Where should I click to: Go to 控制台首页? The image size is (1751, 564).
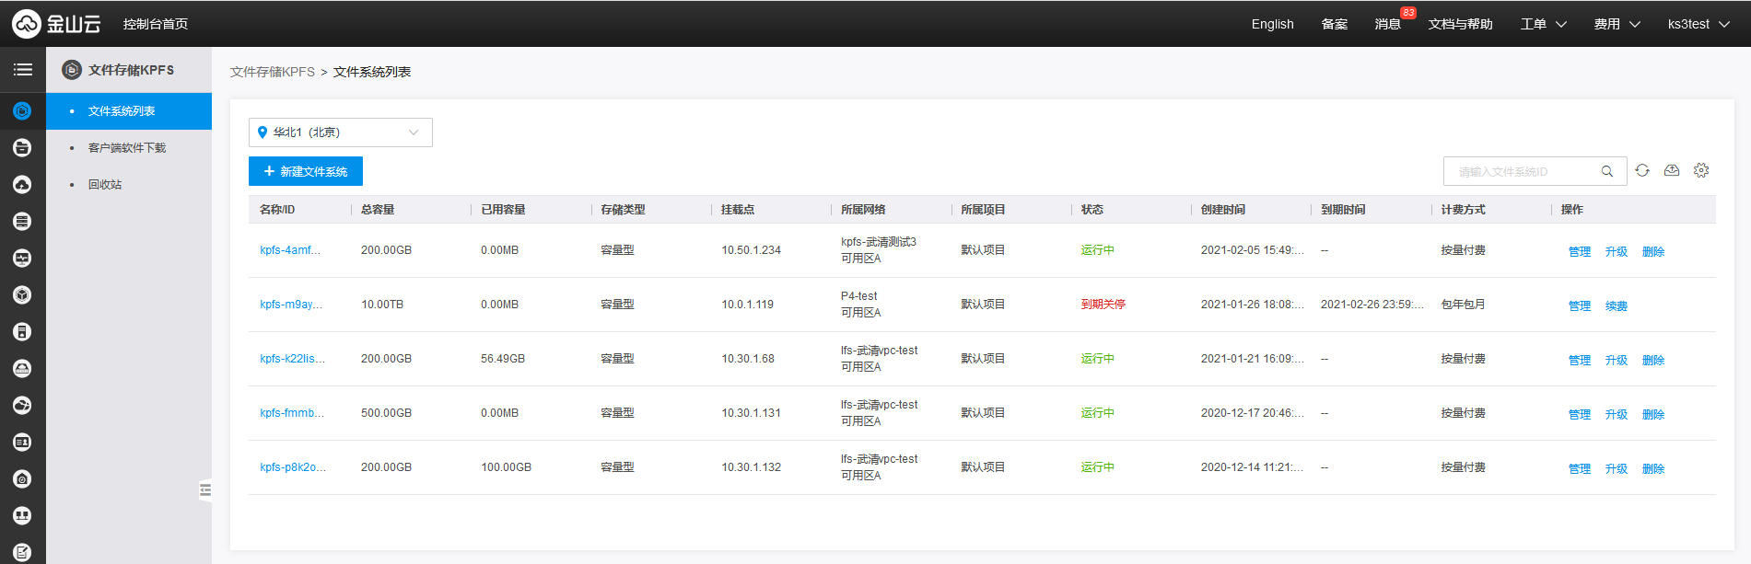pos(156,24)
